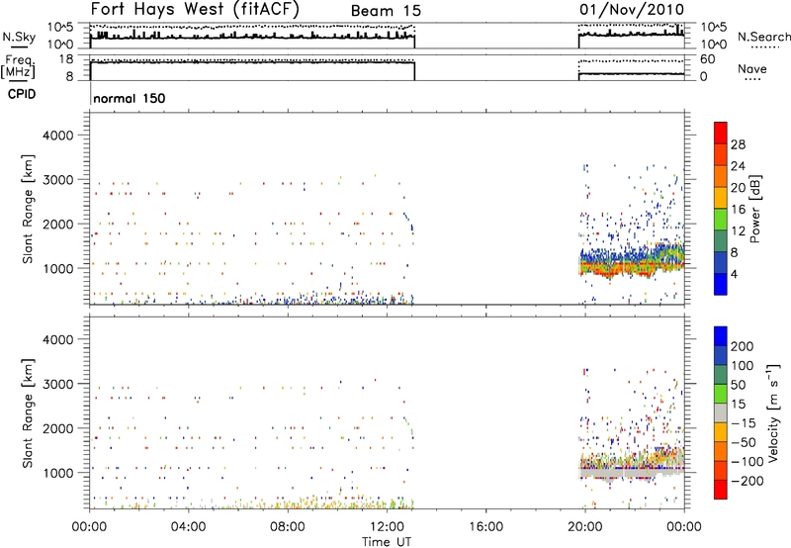The height and width of the screenshot is (548, 791).
Task: Select 'Slant Range [km]' label of velocity panel
Action: point(28,412)
